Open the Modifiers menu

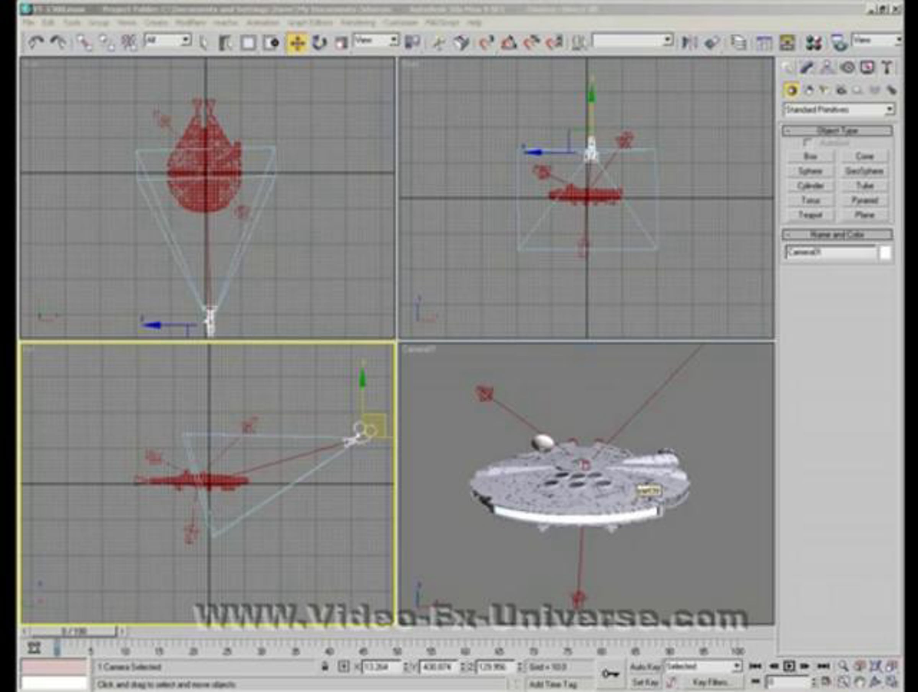coord(190,23)
